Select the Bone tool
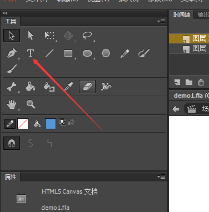The image size is (209, 212). click(x=12, y=87)
